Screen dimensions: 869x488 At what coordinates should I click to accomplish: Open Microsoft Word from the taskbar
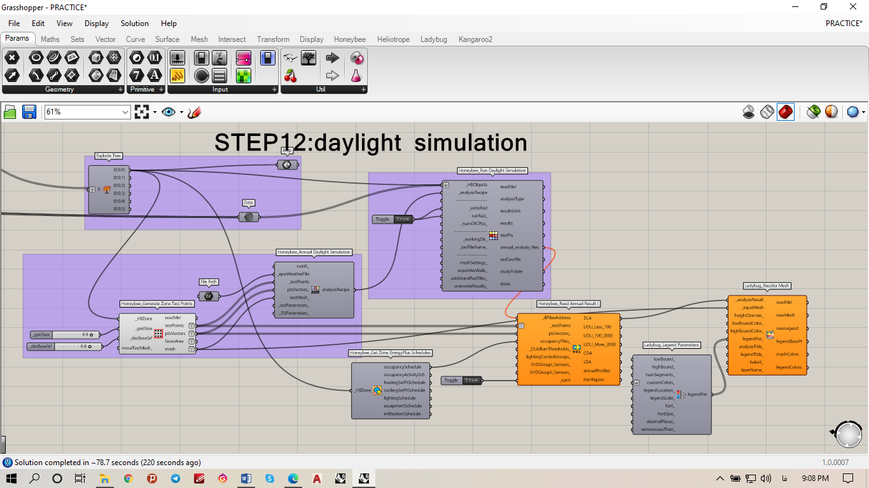pyautogui.click(x=246, y=478)
